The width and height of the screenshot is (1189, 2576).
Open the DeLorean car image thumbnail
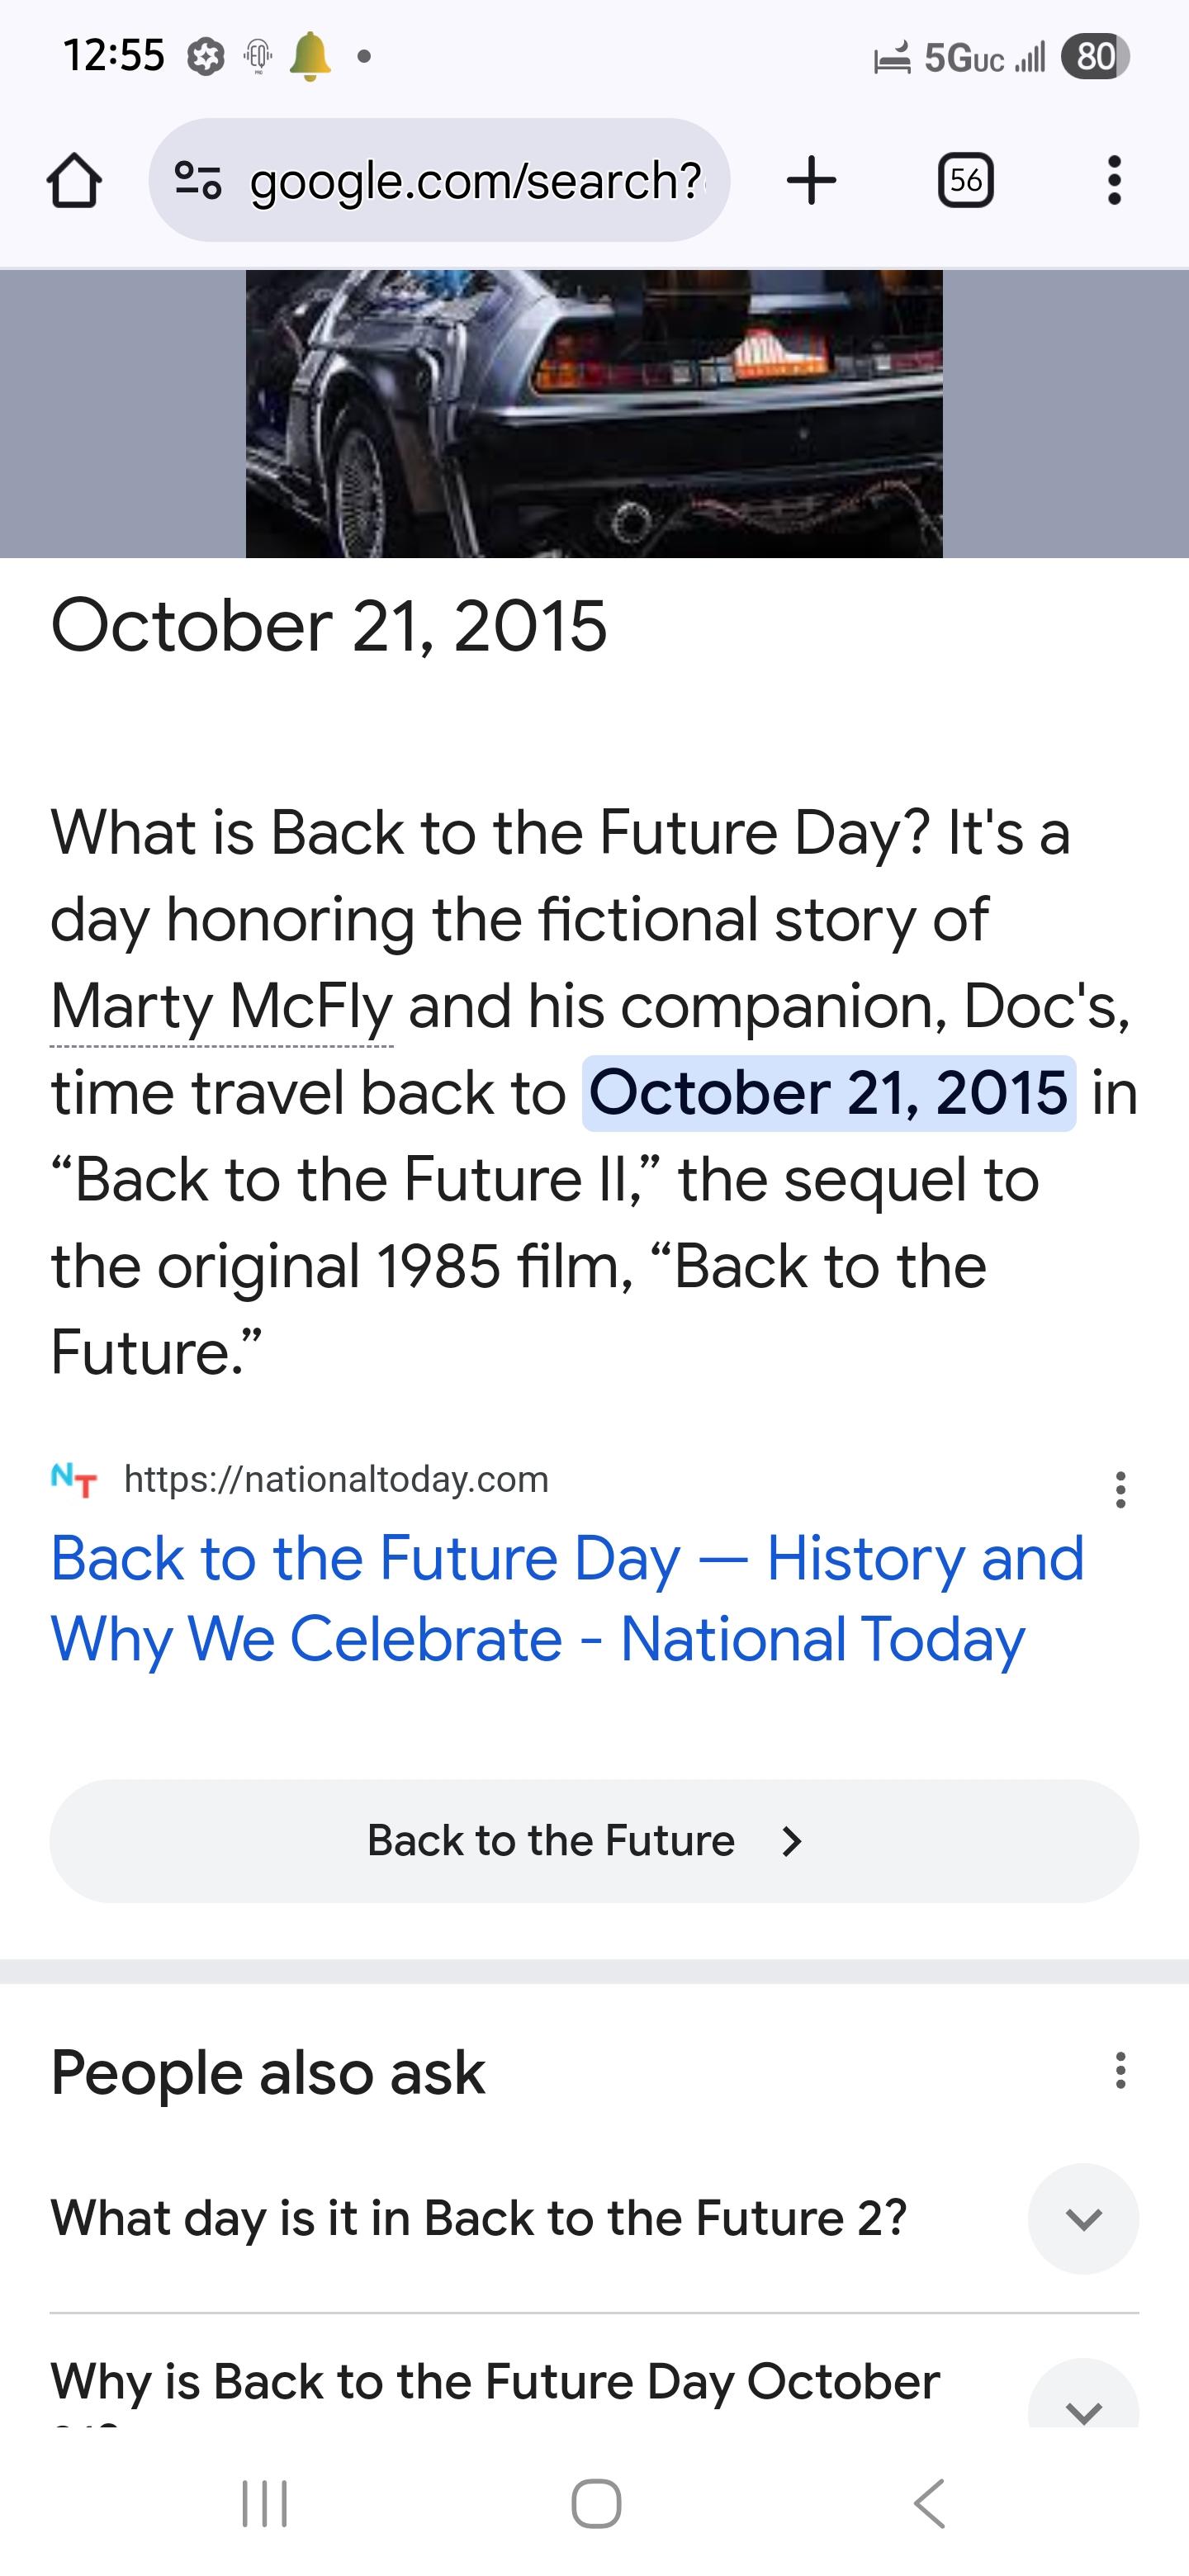[594, 413]
